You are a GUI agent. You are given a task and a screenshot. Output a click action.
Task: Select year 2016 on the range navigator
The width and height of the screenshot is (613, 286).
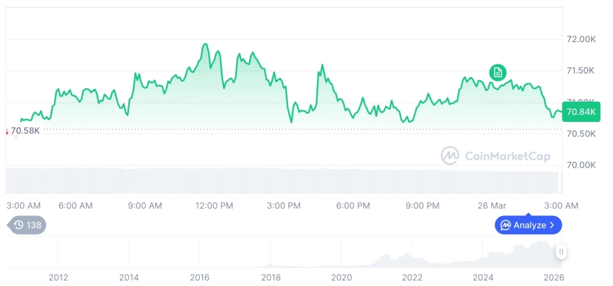200,277
